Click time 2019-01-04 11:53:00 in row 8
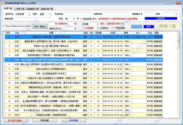The height and width of the screenshot is (125, 183). [113, 74]
